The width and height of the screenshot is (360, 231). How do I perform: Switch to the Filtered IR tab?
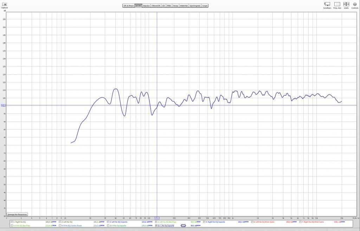tap(156, 6)
